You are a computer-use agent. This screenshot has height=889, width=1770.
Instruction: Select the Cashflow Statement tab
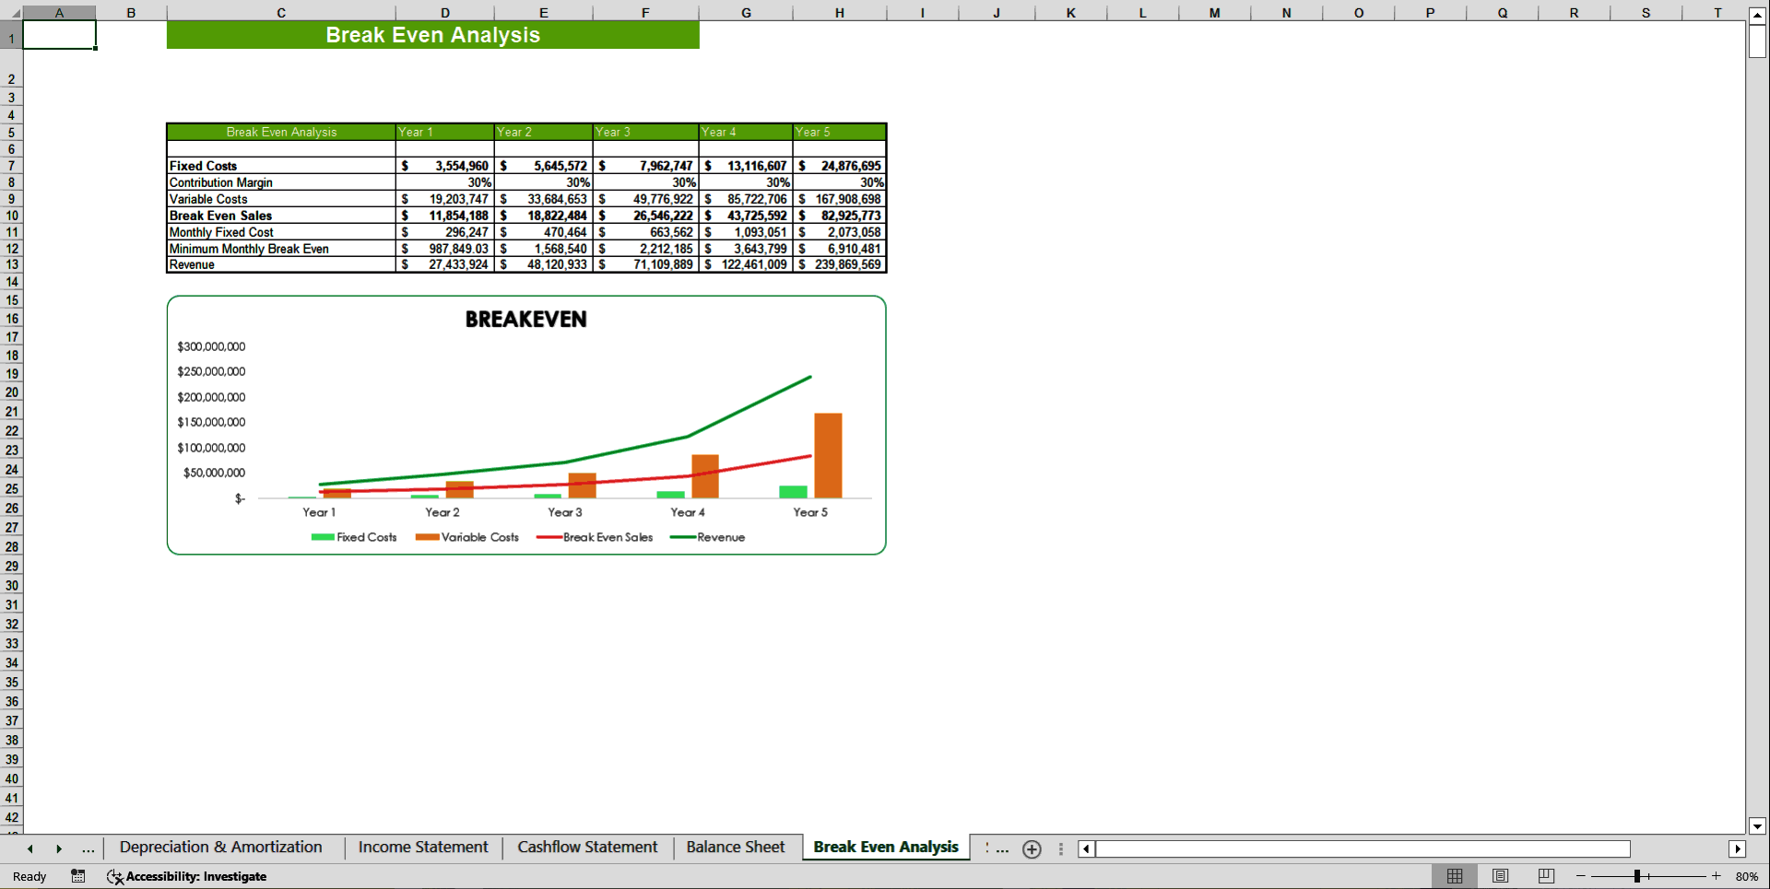587,847
